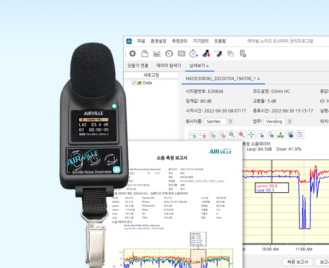Click the dosimeter clock time-sync icon
The height and width of the screenshot is (268, 329).
218,54
